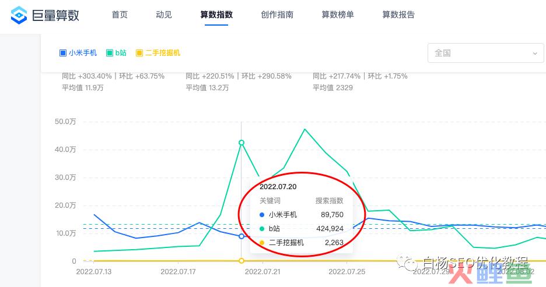
Task: Select the 算数指数 tab
Action: (x=216, y=15)
